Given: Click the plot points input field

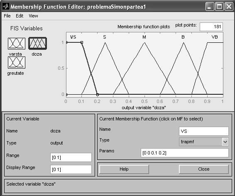Looking at the screenshot, I should pos(211,27).
